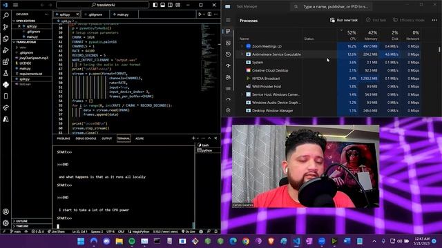The width and height of the screenshot is (442, 248).
Task: Open Manage gear icon in VS Code
Action: click(6, 223)
